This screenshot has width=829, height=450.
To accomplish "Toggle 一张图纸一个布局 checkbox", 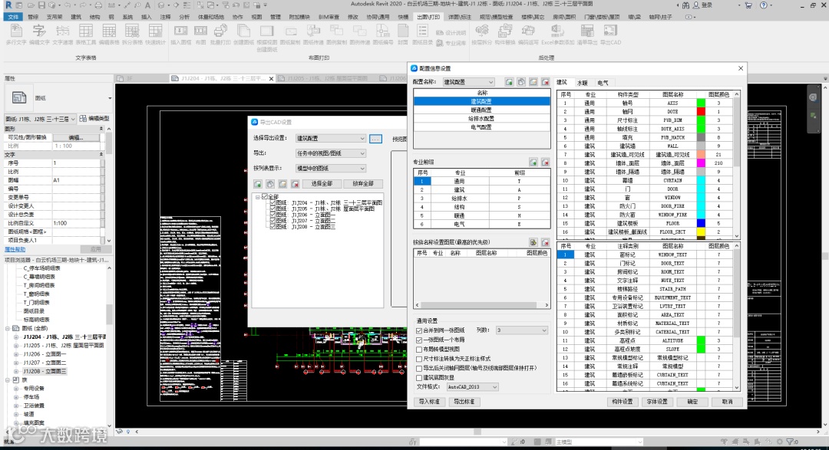I will click(419, 340).
